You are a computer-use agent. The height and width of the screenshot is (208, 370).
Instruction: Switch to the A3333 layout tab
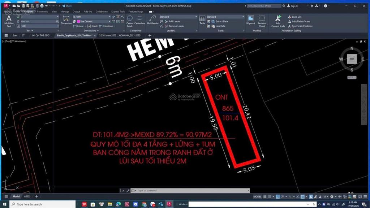[x=27, y=196]
